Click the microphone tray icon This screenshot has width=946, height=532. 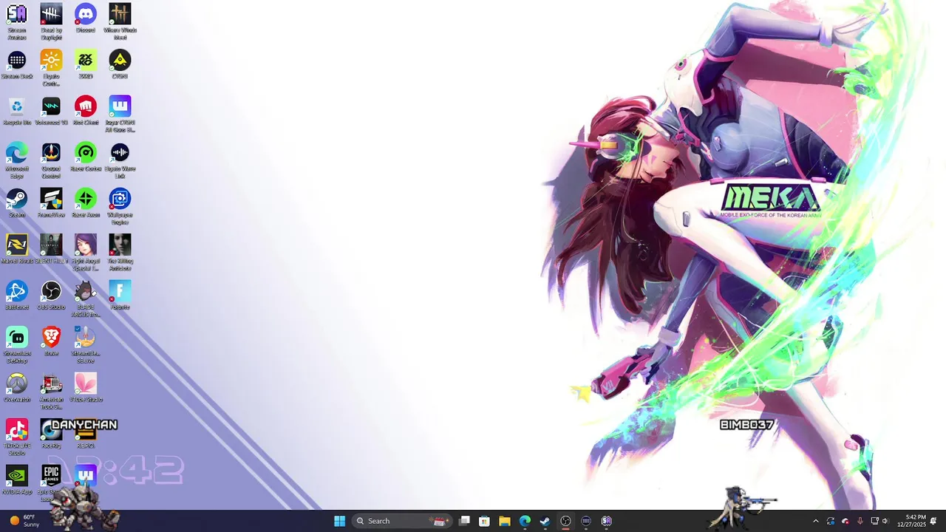[860, 521]
